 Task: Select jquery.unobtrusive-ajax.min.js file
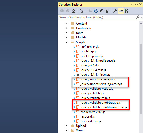101,84
